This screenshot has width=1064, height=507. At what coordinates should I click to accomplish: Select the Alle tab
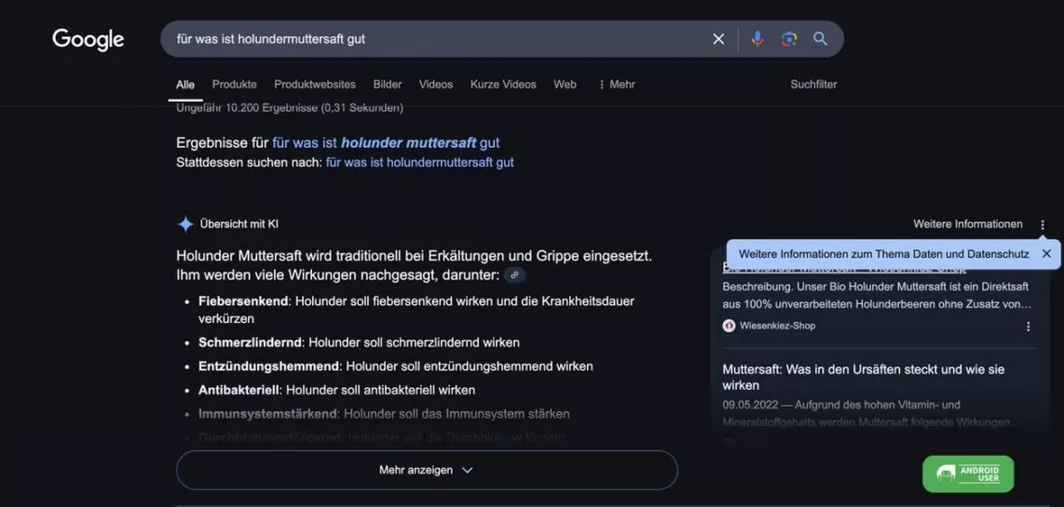(185, 85)
